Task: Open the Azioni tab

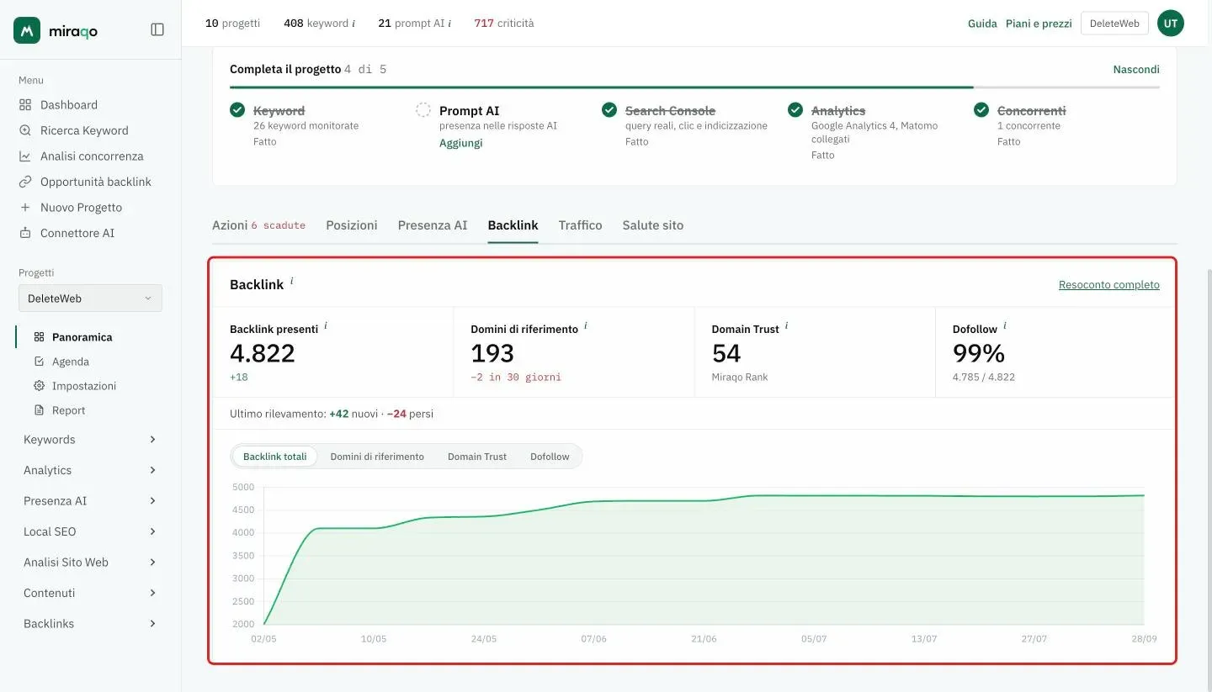Action: (258, 225)
